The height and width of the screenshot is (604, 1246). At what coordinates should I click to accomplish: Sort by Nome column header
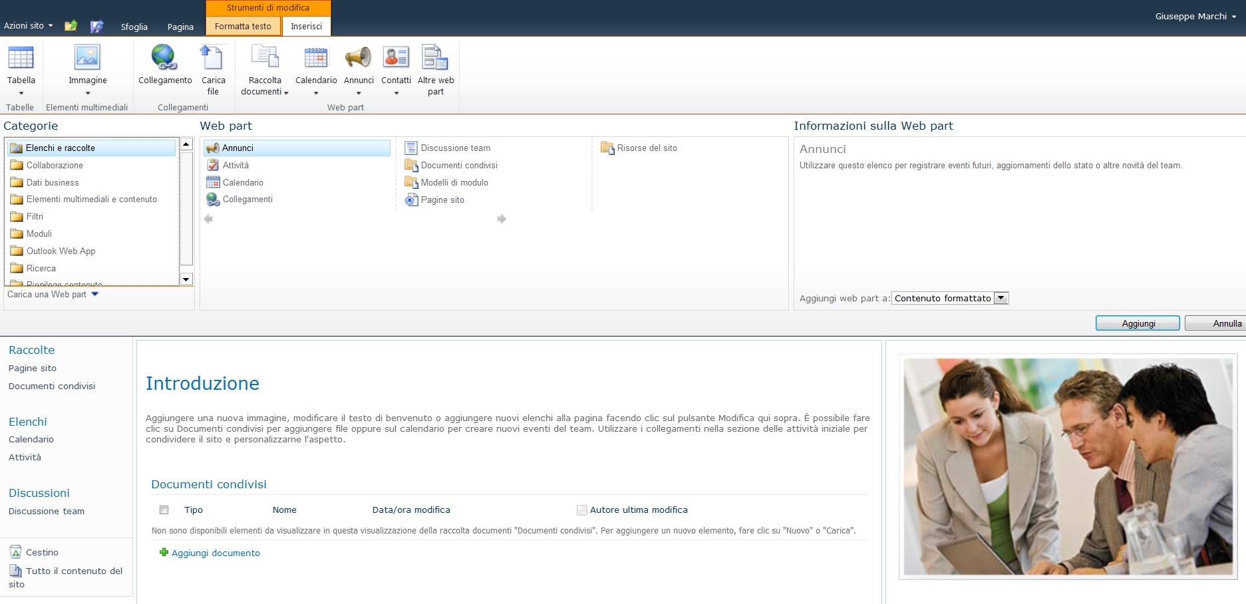pos(285,510)
